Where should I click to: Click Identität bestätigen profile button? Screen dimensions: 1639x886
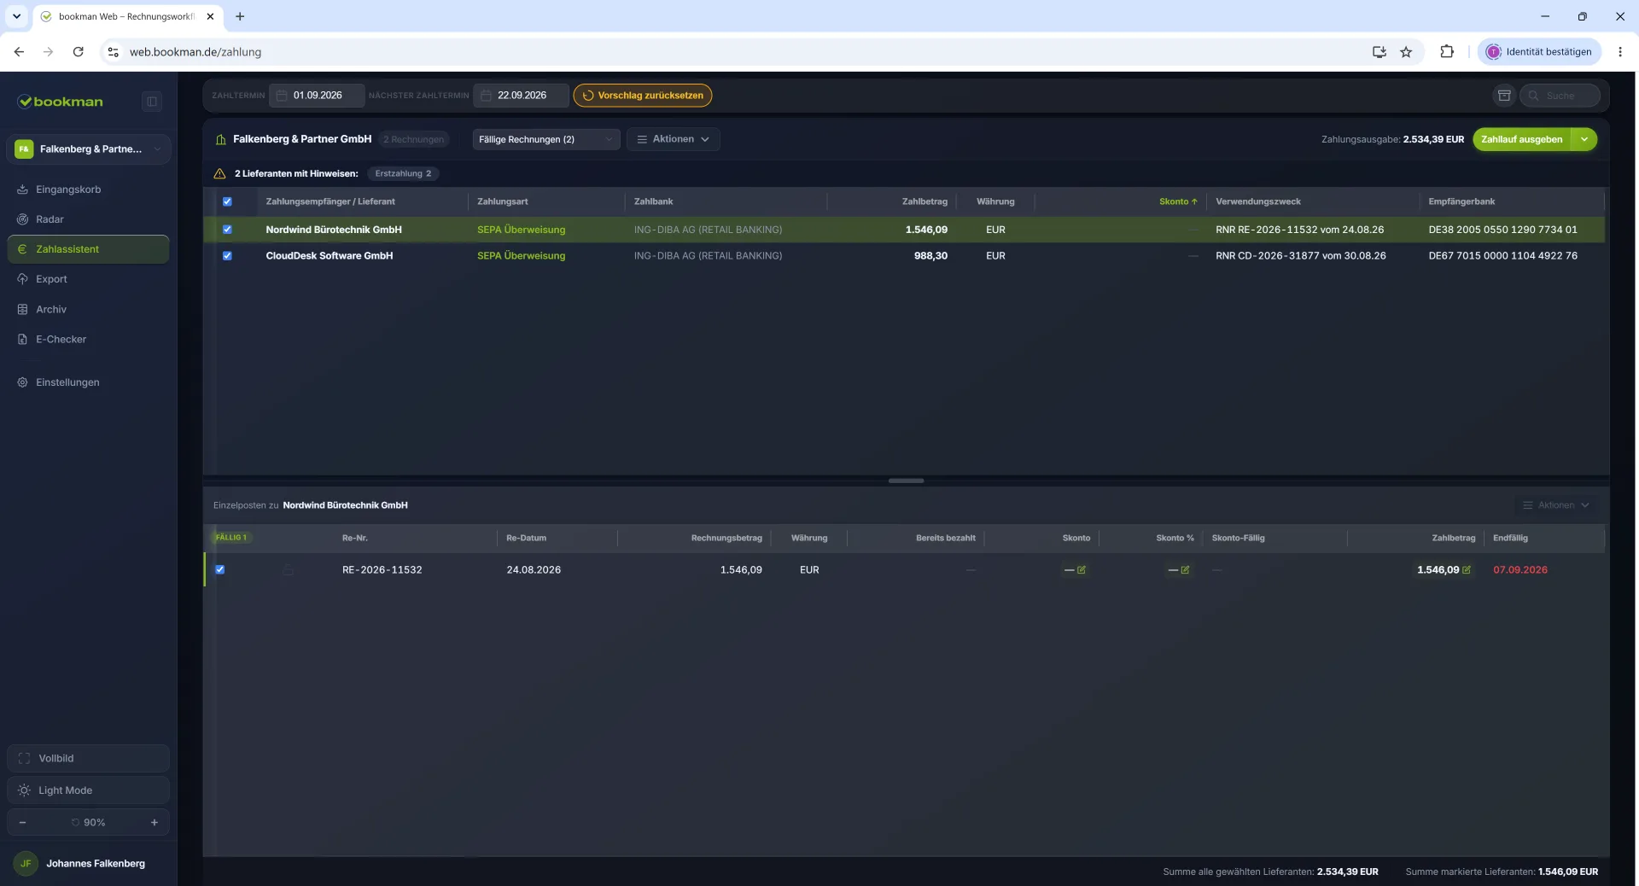(x=1539, y=52)
